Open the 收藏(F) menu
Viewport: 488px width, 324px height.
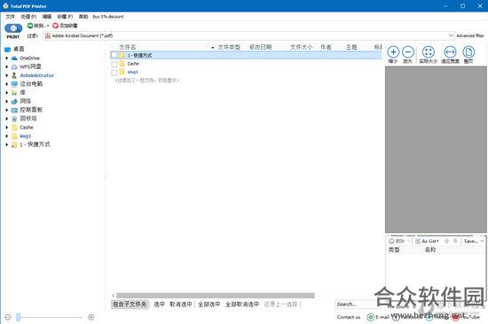point(65,17)
